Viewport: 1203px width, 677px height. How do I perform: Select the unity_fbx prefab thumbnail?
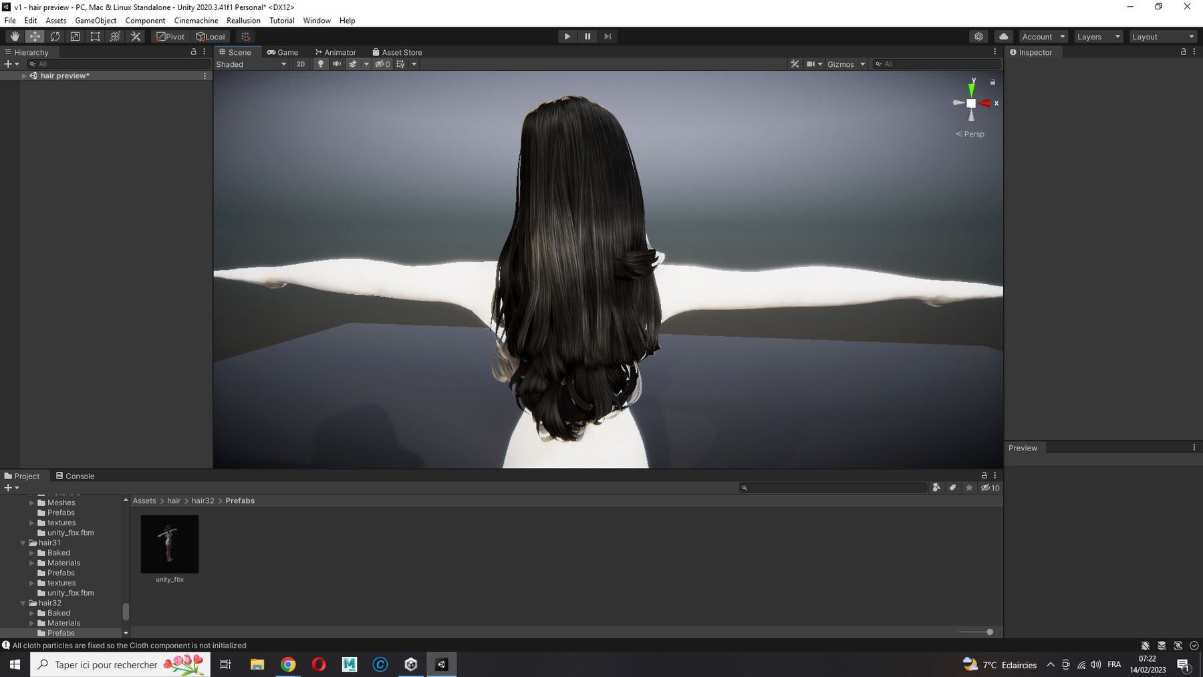(170, 544)
